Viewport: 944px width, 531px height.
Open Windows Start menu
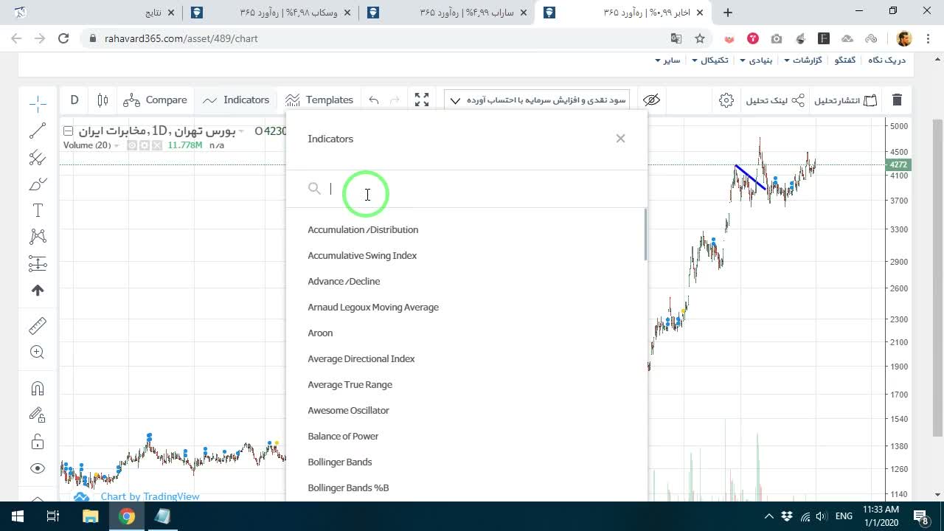pos(18,516)
